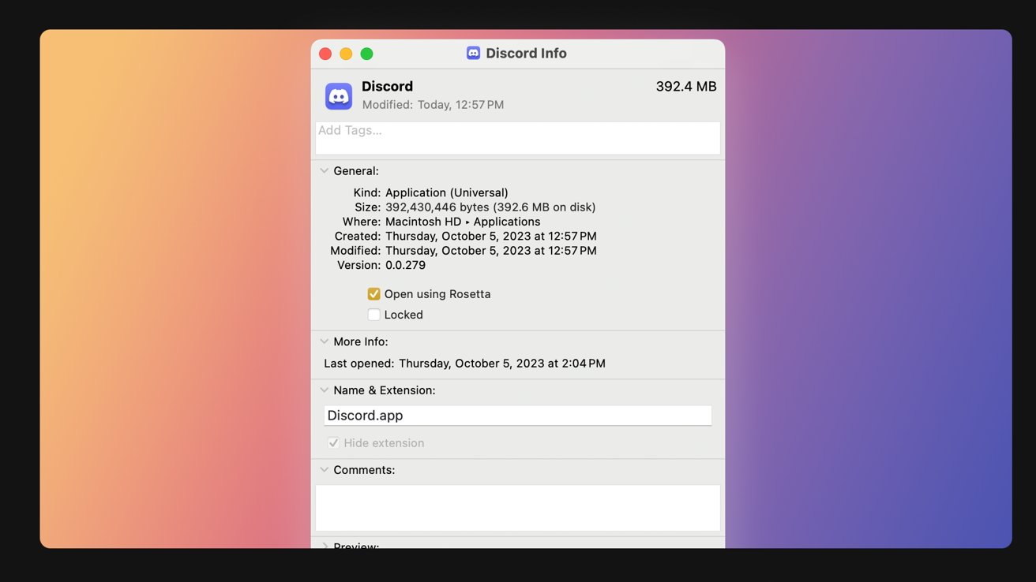Collapse the Name & Extension section
This screenshot has height=582, width=1036.
click(325, 390)
